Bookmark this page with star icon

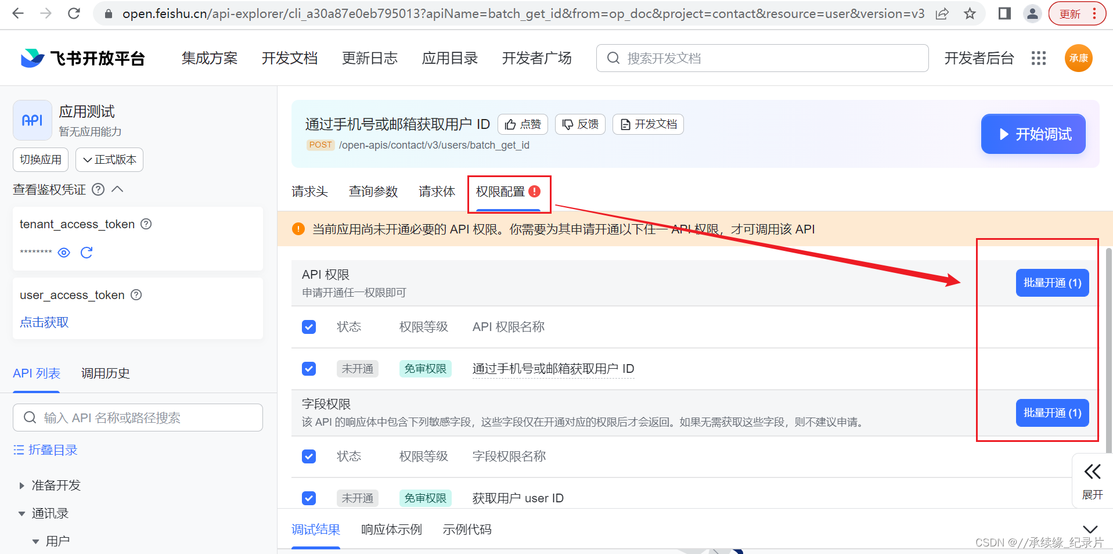click(970, 13)
